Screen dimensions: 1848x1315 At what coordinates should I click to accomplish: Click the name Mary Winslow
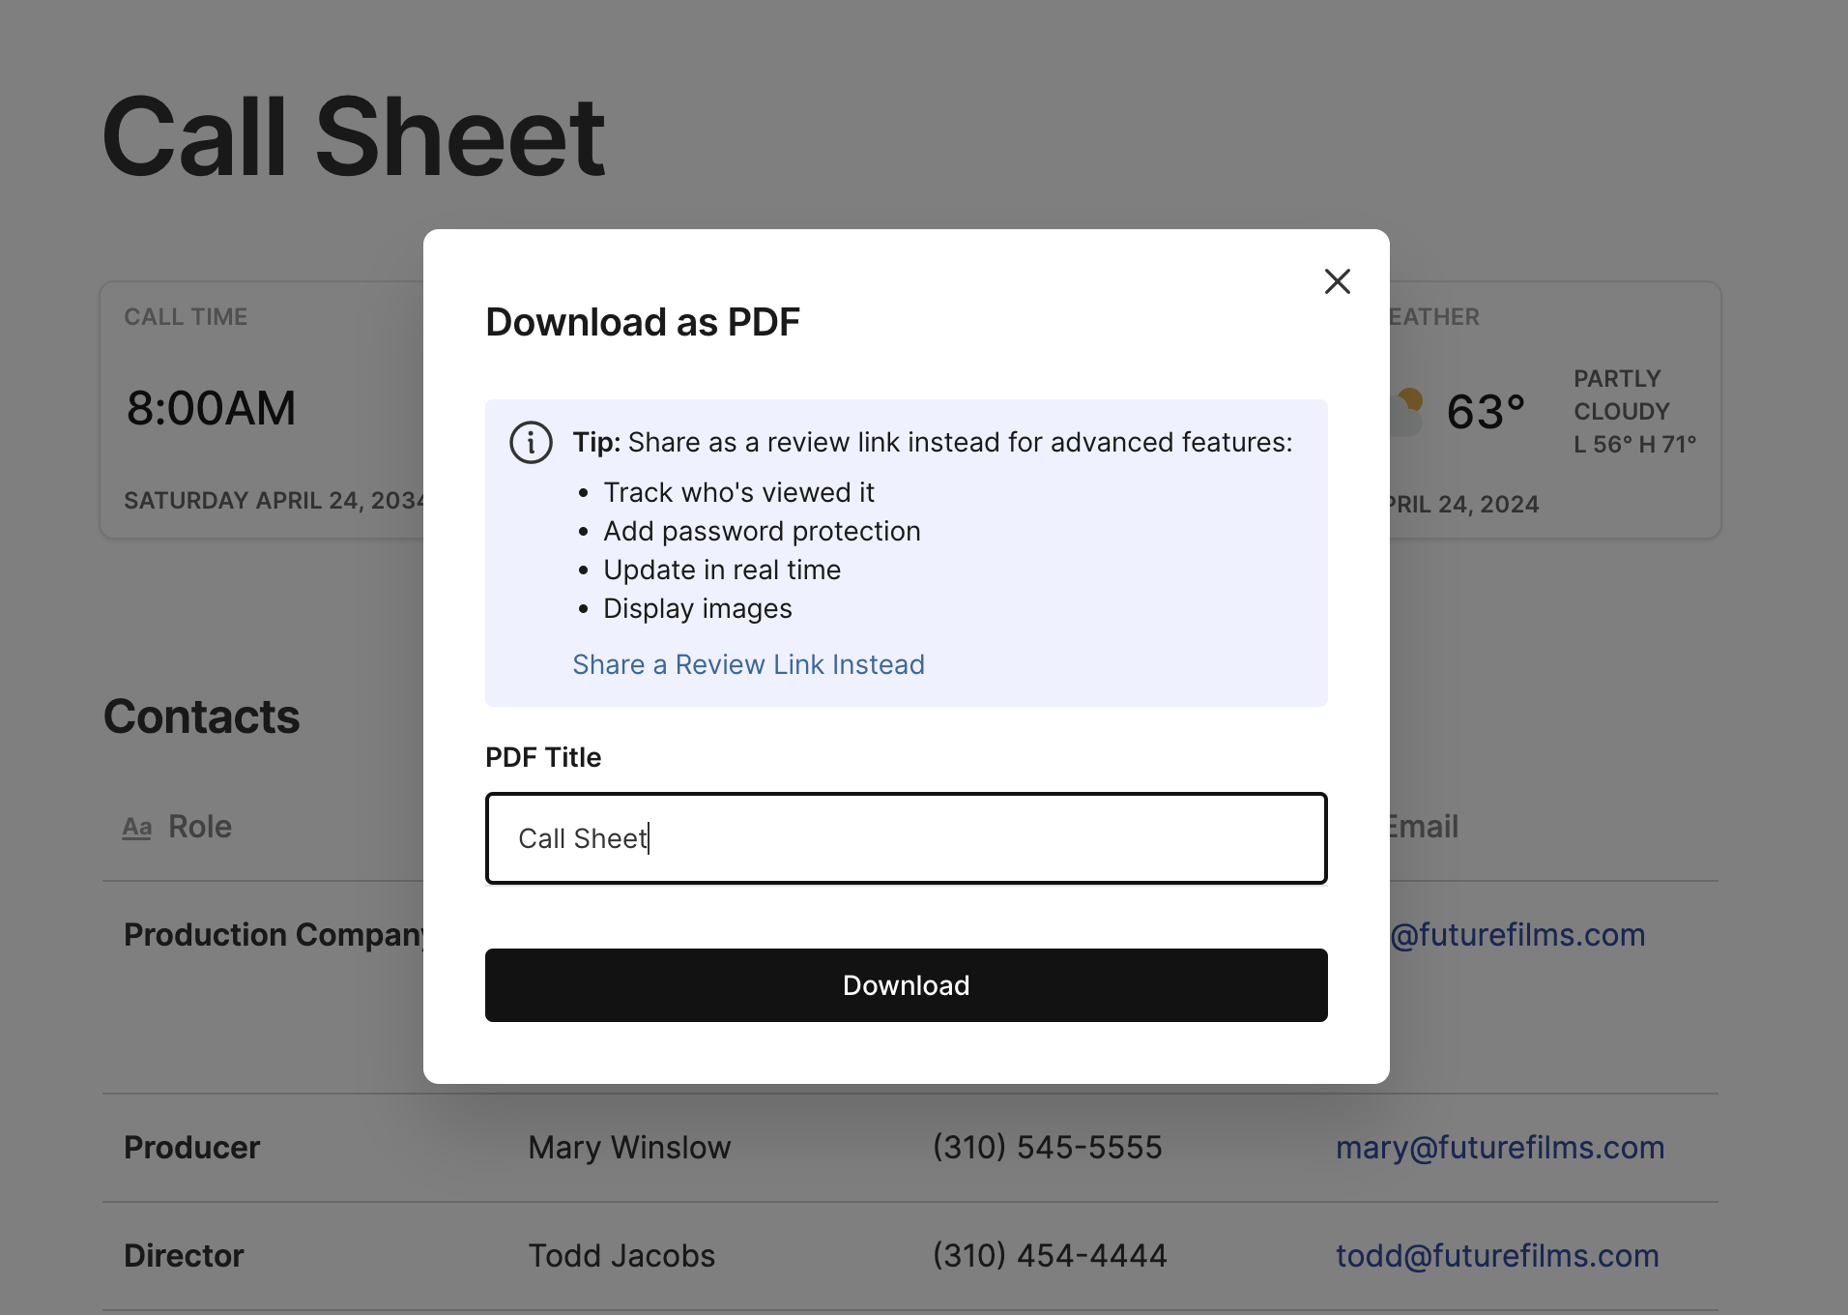[629, 1148]
